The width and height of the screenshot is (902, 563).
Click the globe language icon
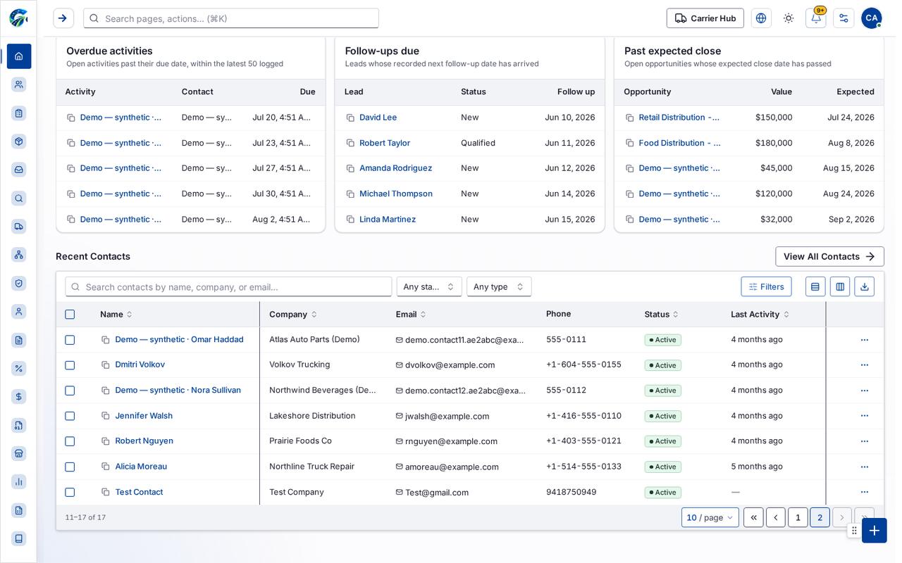pos(761,18)
